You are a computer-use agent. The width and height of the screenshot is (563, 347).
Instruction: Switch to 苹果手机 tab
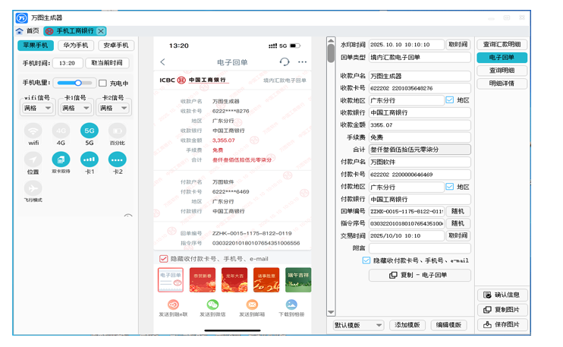pyautogui.click(x=36, y=46)
